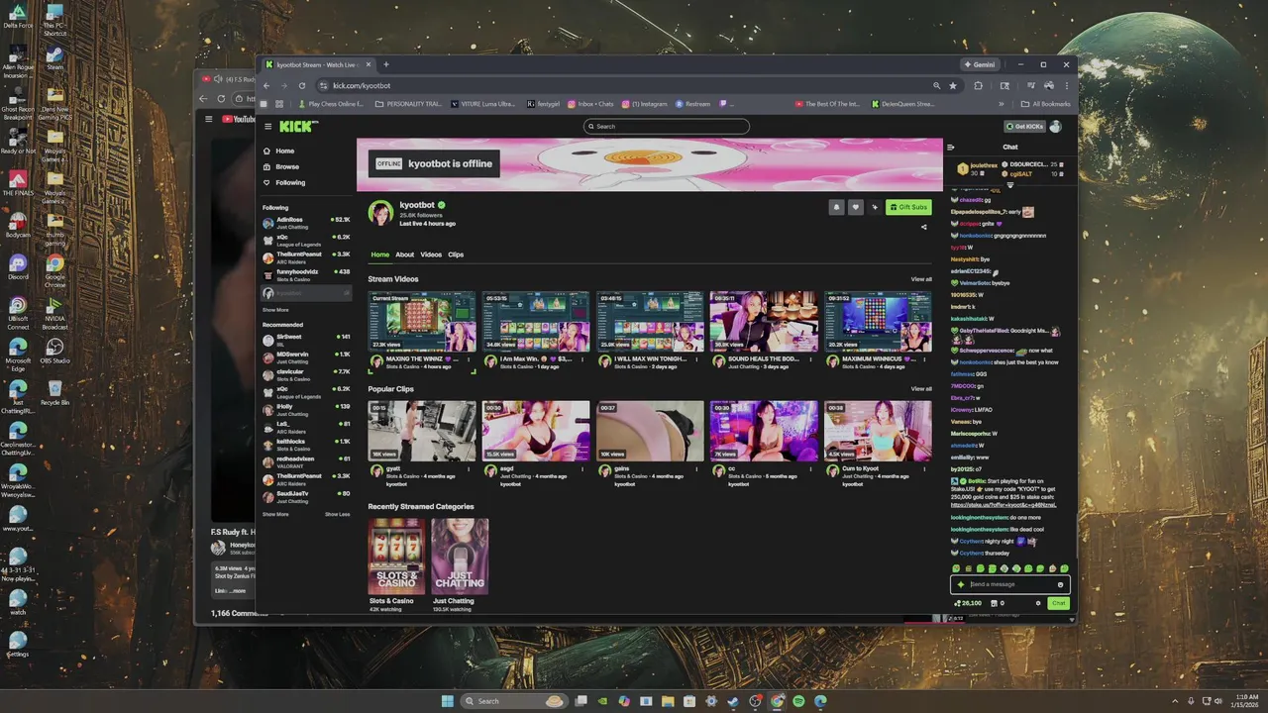Open redheadvixen in Recommended list
The image size is (1268, 713).
pos(306,461)
